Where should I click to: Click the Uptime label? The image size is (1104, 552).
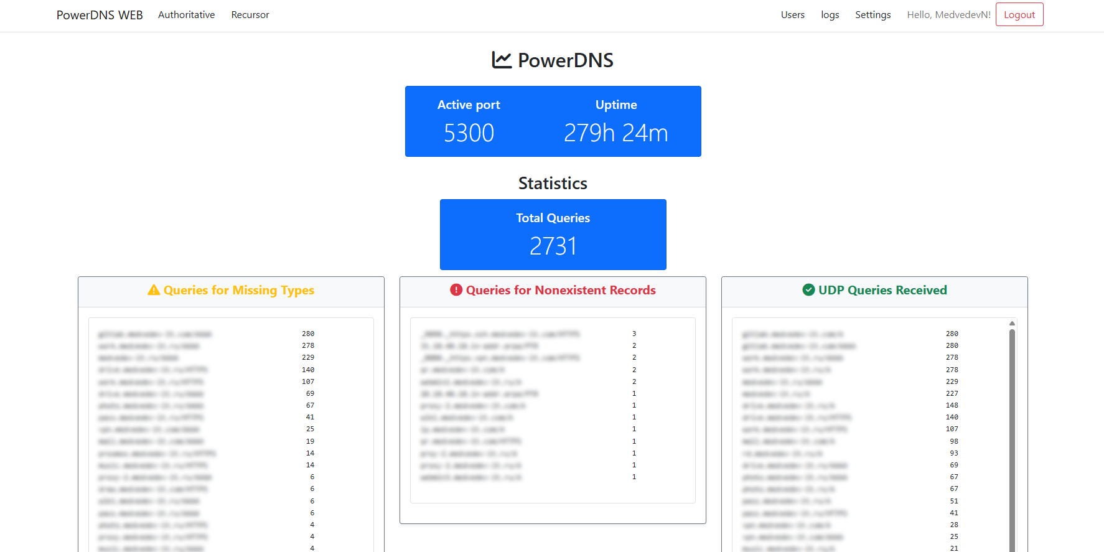coord(616,105)
